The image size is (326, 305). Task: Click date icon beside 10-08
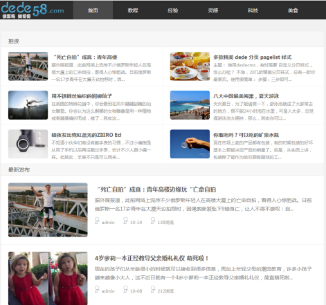[x=125, y=290]
